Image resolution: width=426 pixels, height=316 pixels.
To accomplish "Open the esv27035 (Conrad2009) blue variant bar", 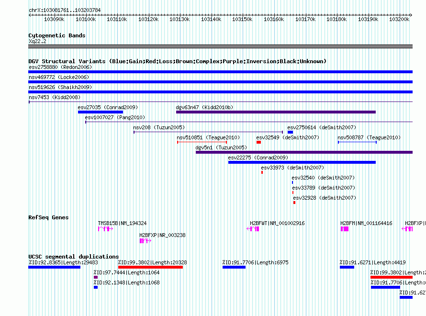I will 101,112.
